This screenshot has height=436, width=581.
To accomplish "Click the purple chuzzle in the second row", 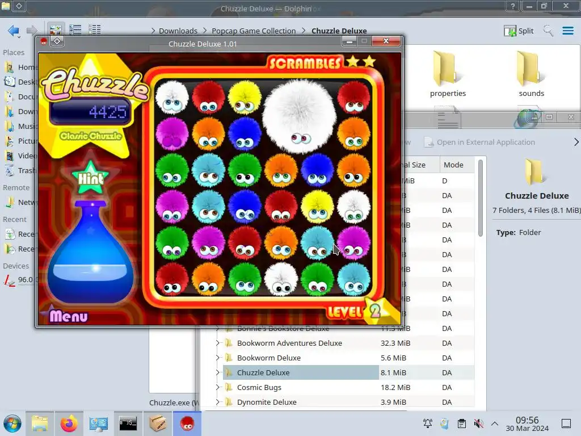I will pyautogui.click(x=172, y=133).
